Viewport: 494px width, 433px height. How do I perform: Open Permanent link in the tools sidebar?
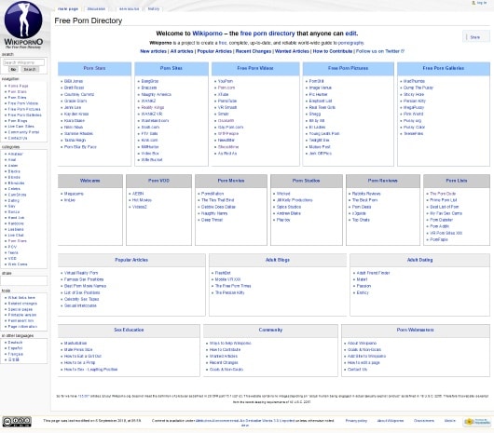21,321
